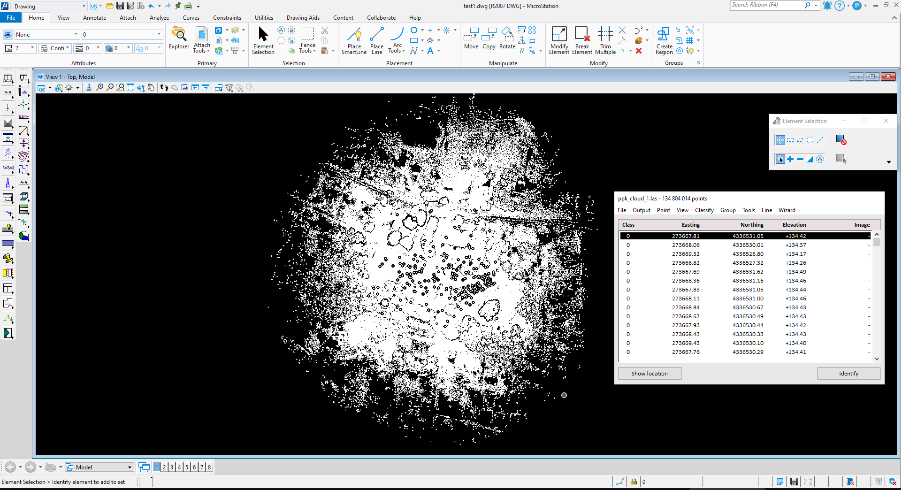Activate the Zoom In tool in View 1

click(99, 87)
